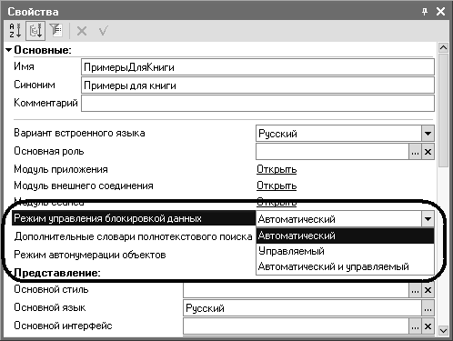Select the Режим управления блокировкой данных row

coord(134,218)
